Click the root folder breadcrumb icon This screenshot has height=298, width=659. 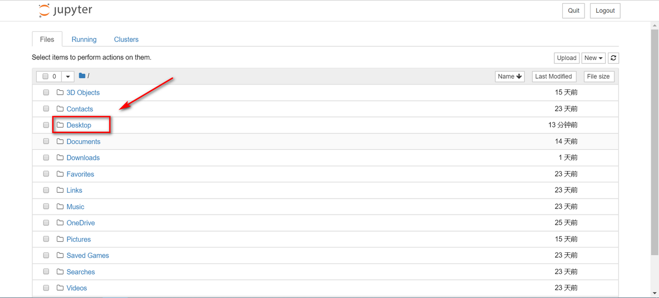coord(82,76)
